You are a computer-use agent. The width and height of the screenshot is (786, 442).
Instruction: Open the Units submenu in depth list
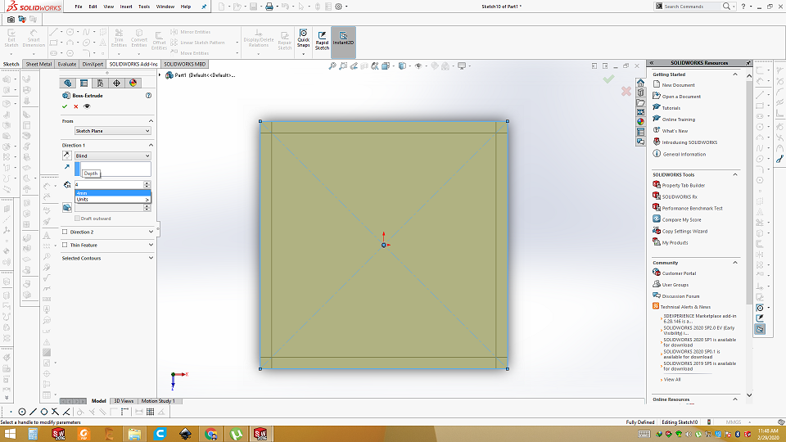(x=112, y=200)
